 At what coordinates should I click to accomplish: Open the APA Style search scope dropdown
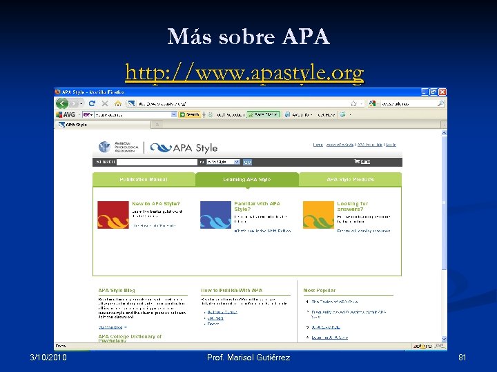pyautogui.click(x=223, y=162)
